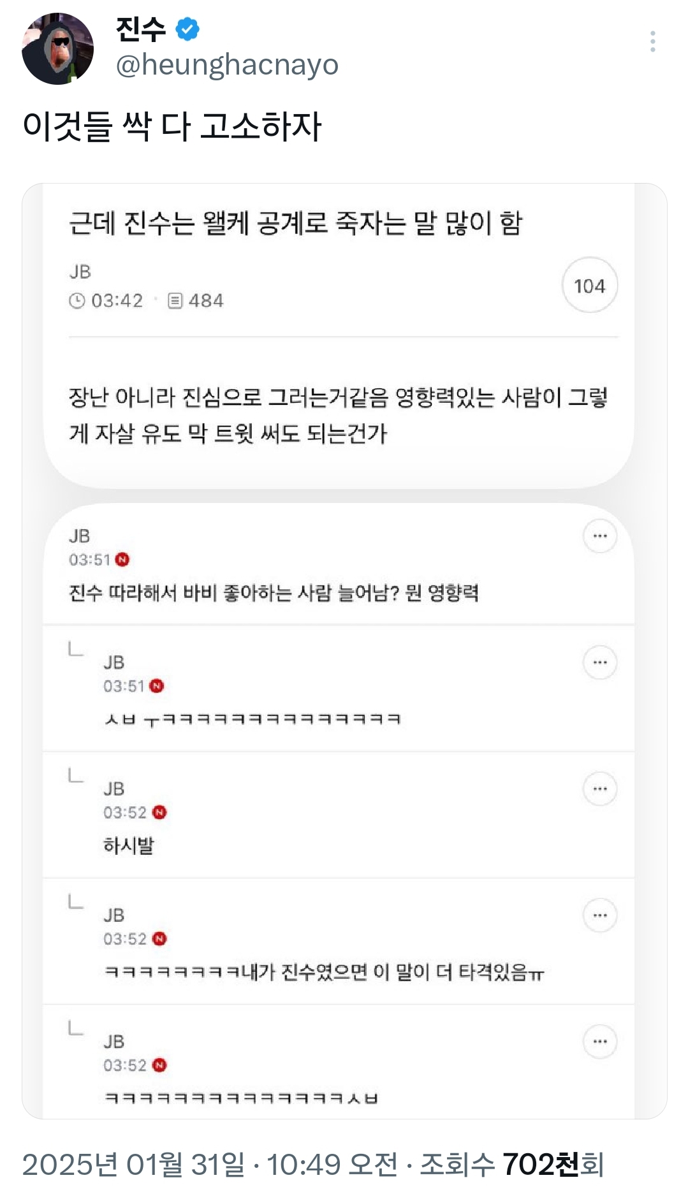Open options for the 하시발 reply
The height and width of the screenshot is (1194, 688).
click(599, 789)
